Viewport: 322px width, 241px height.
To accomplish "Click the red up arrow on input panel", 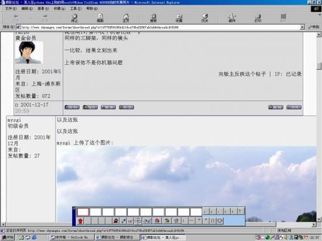I will point(81,221).
